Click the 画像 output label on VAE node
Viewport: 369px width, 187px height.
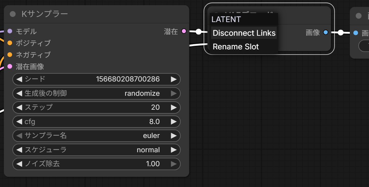tap(312, 32)
